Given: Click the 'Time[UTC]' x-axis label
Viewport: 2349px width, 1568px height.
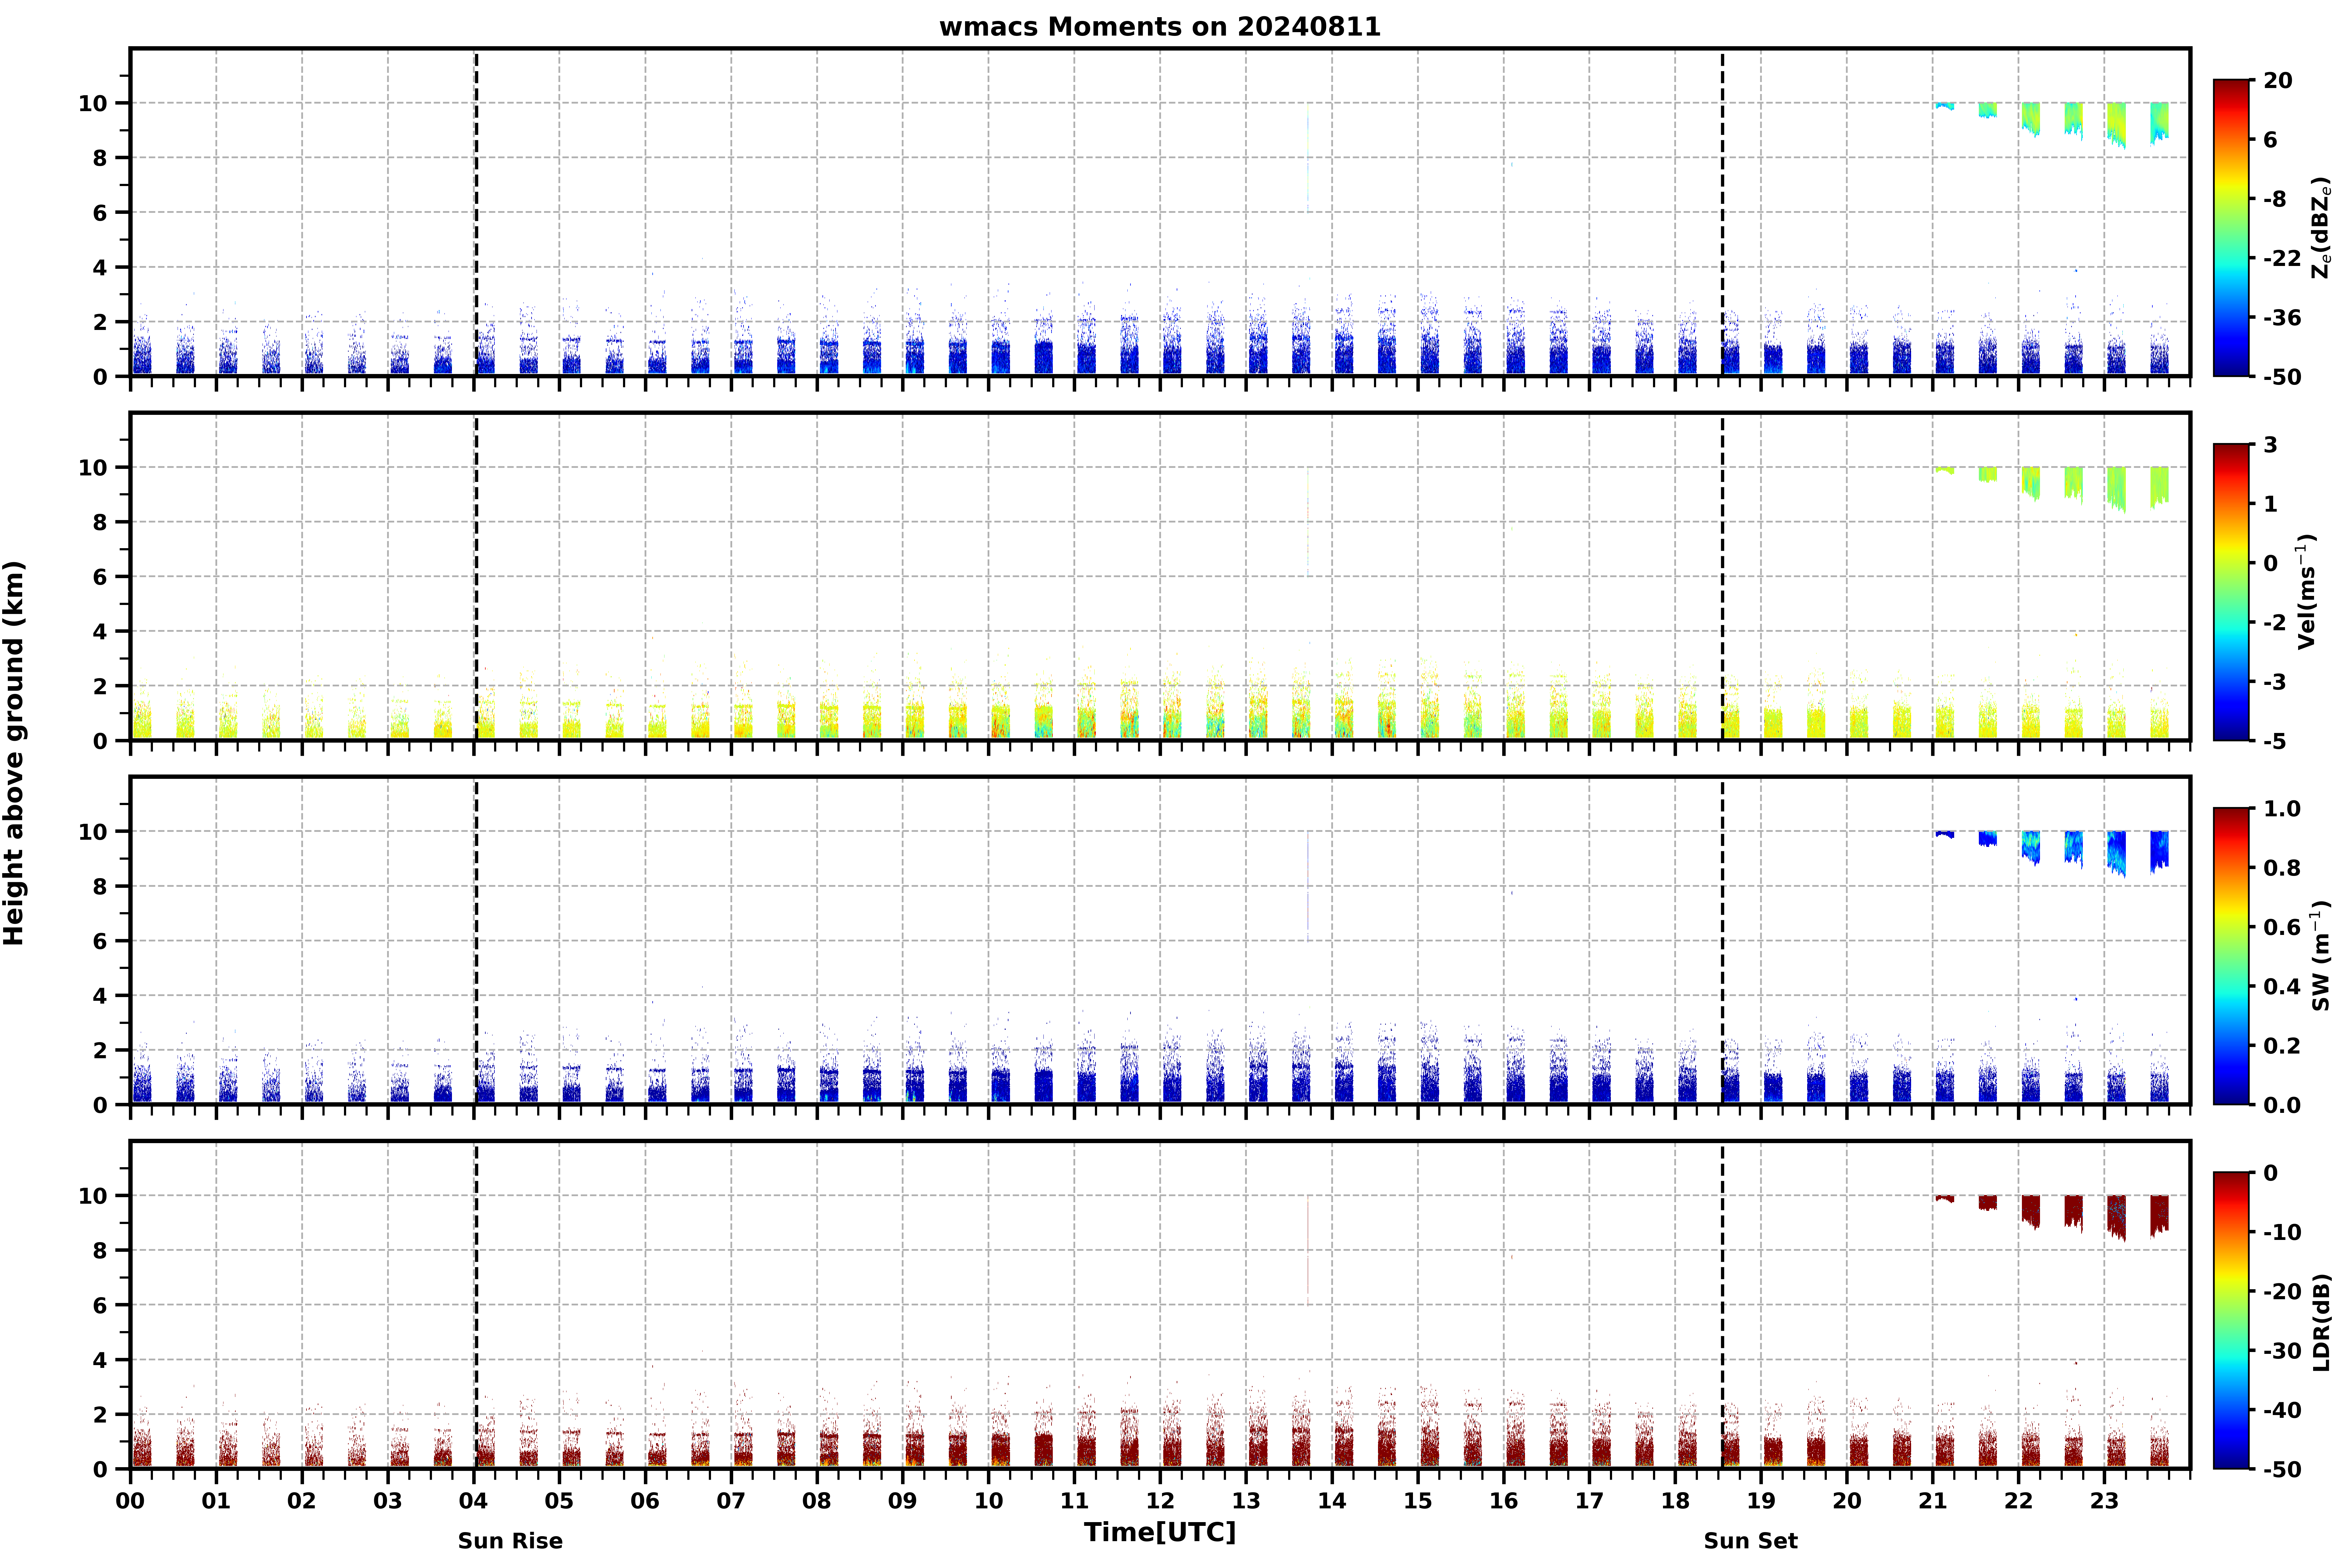Looking at the screenshot, I should click(x=1160, y=1532).
